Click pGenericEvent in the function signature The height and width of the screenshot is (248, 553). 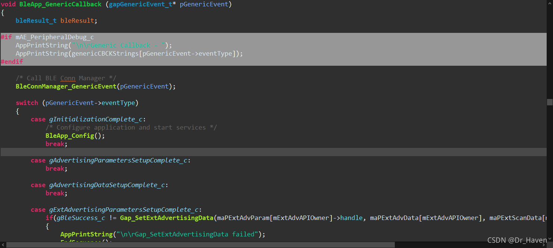pyautogui.click(x=204, y=4)
